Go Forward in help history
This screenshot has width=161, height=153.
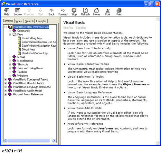pos(63,12)
